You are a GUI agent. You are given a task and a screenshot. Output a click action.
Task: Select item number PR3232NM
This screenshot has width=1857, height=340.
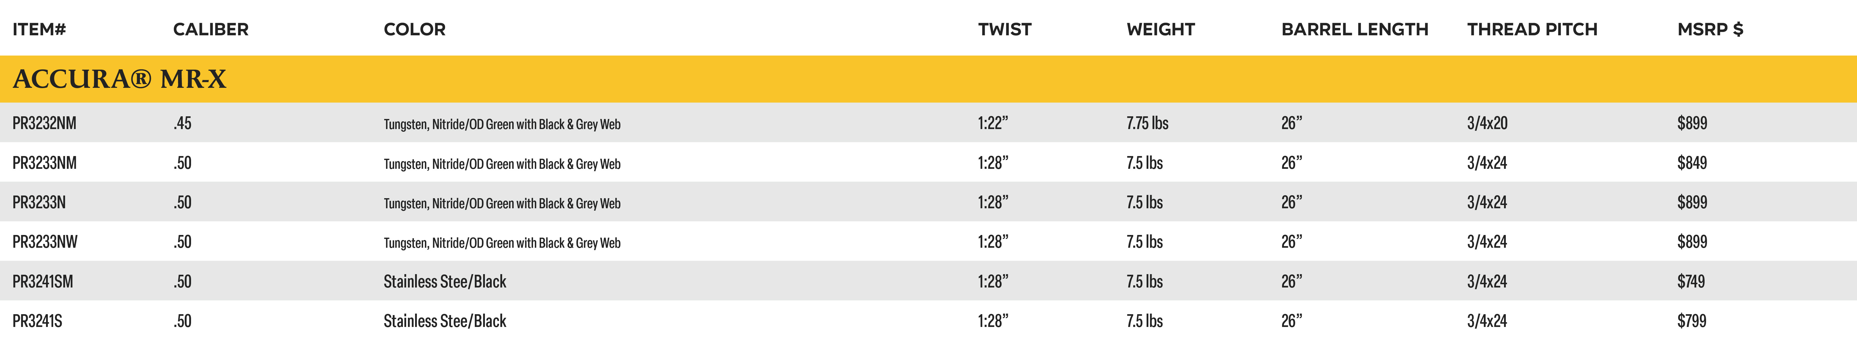[44, 123]
